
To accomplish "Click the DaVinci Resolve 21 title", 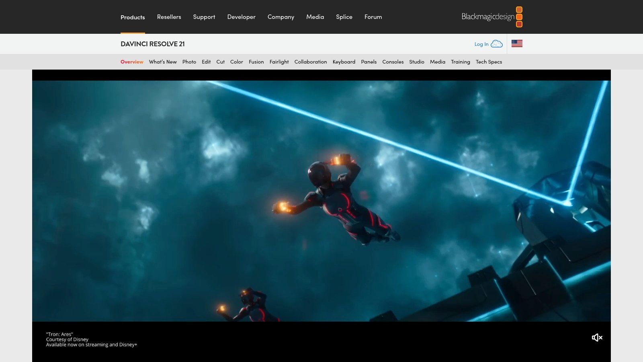I will tap(153, 44).
